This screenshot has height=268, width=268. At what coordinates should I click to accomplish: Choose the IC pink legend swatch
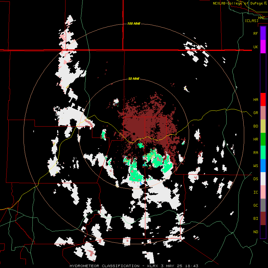pos(263,192)
